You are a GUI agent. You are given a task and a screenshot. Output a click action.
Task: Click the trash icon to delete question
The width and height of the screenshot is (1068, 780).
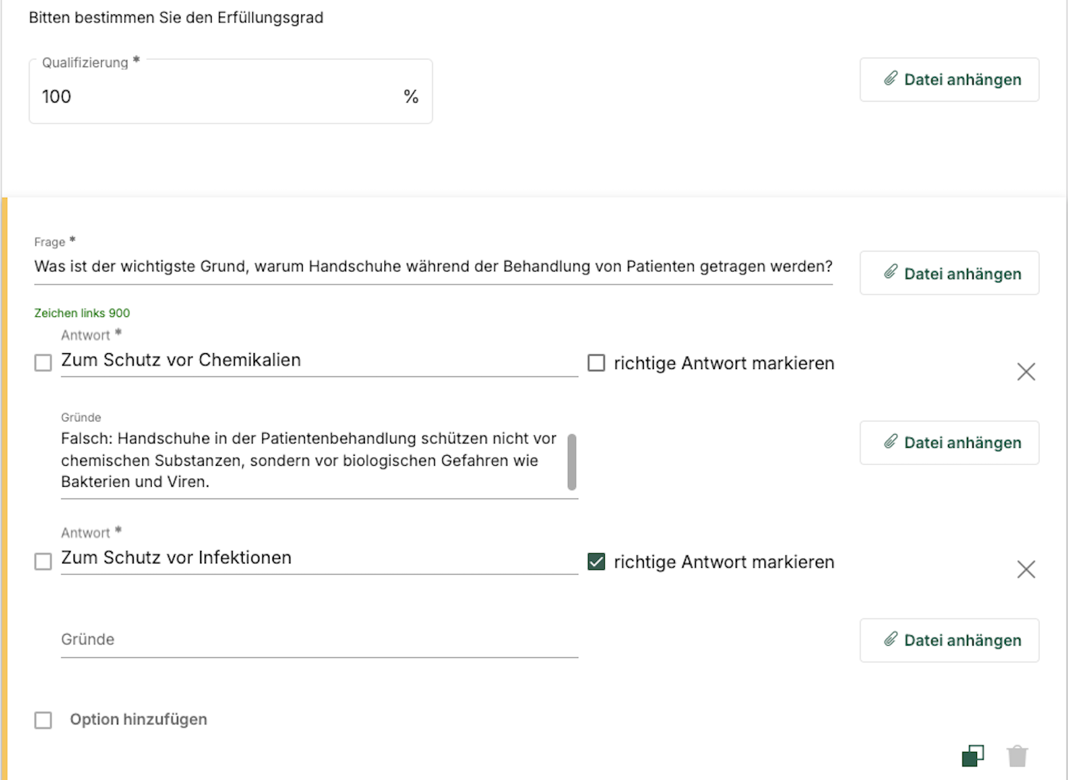[1017, 755]
